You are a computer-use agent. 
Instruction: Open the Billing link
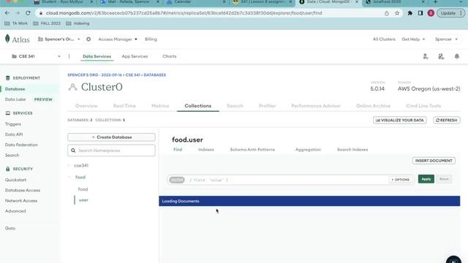pos(151,39)
